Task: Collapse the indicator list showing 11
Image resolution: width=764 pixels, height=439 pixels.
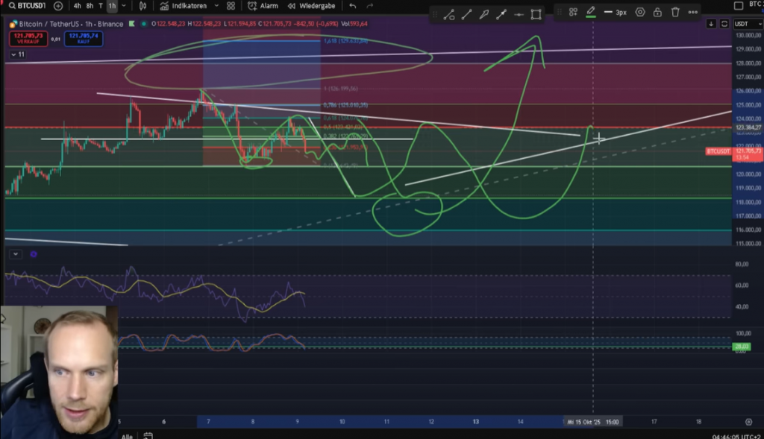Action: point(18,54)
